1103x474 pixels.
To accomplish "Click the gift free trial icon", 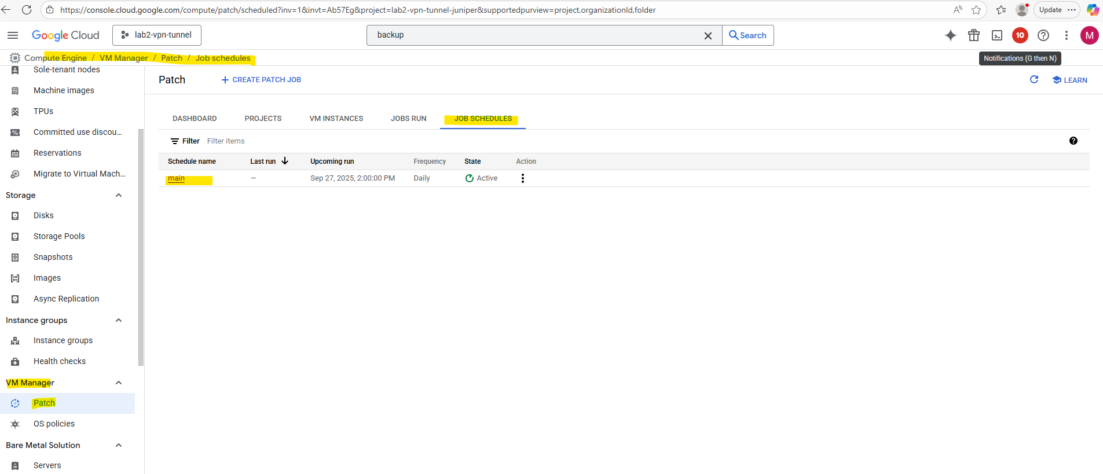I will tap(974, 35).
